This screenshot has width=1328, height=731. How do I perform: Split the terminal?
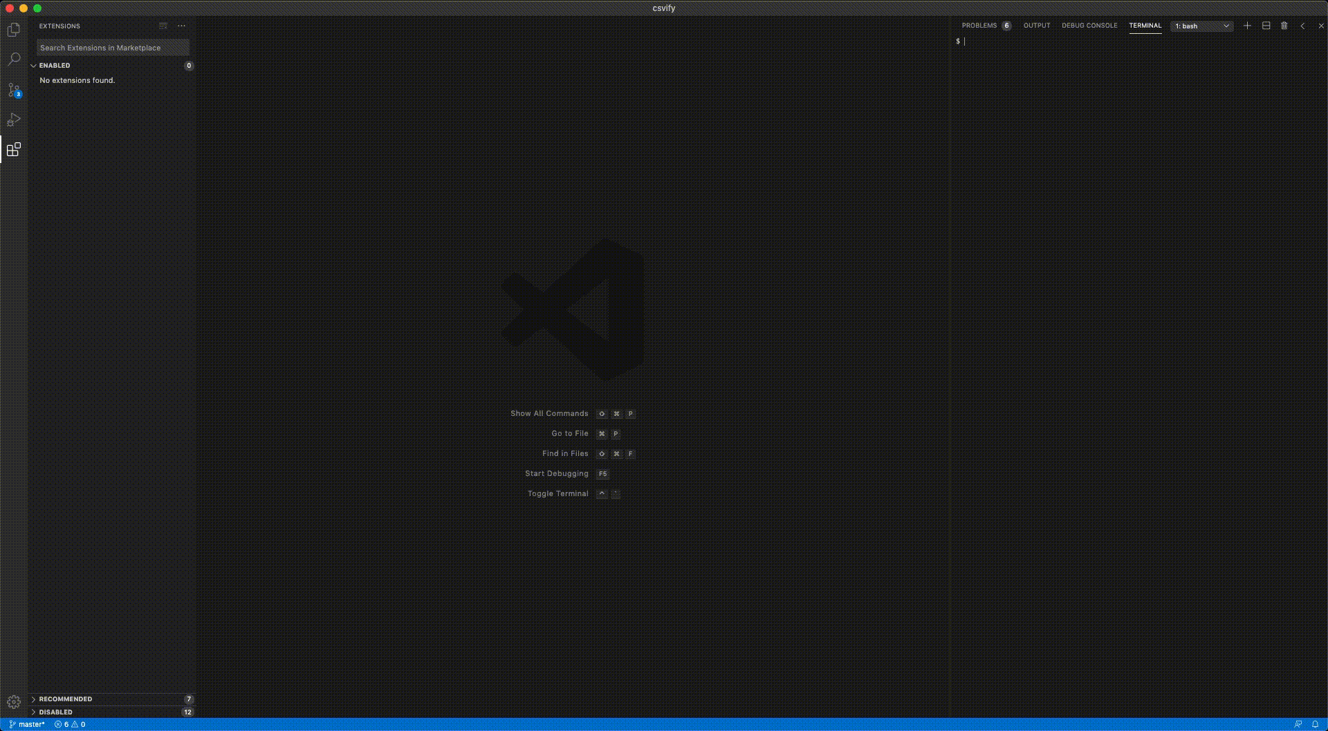coord(1266,26)
